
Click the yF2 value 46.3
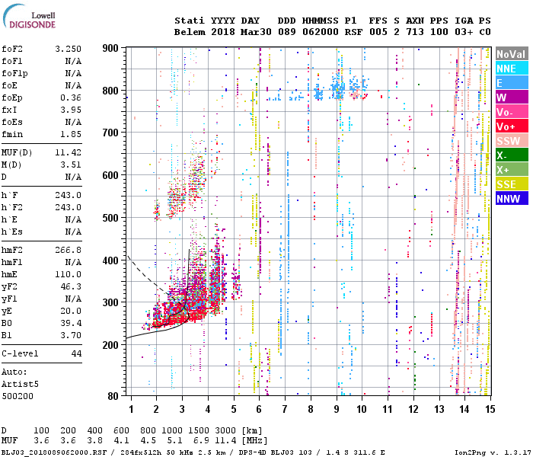click(x=71, y=286)
